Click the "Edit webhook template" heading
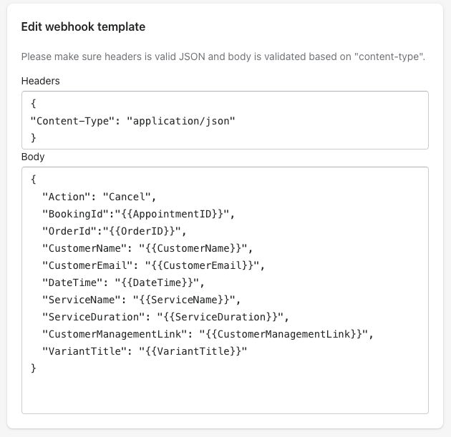Screen dimensions: 451x437 click(x=84, y=26)
